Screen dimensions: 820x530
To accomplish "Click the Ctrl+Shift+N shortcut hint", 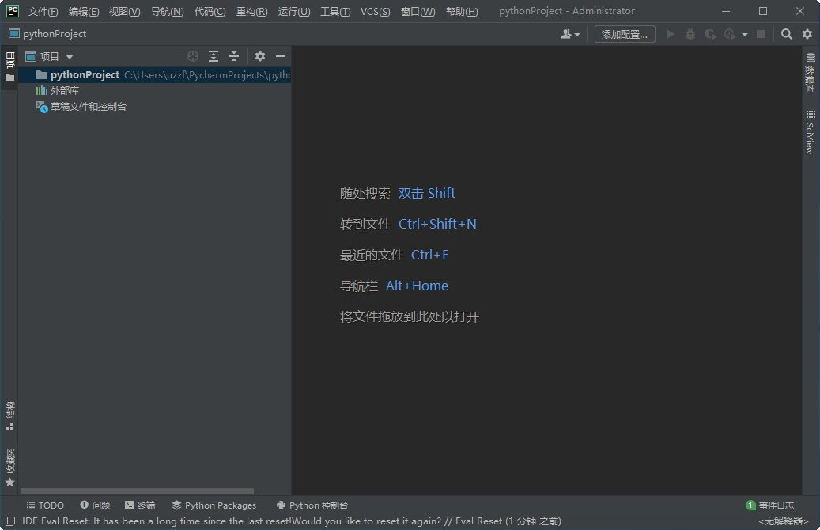I will pyautogui.click(x=437, y=225).
